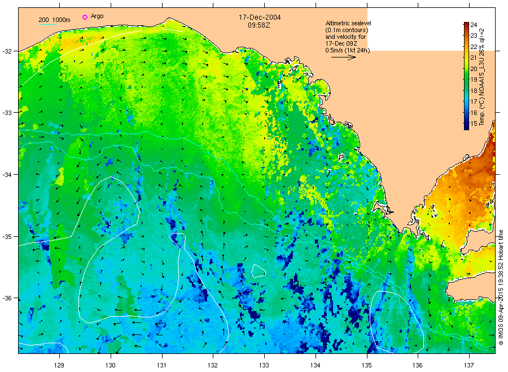Click the '200 1000m' depth contour legend

point(54,20)
